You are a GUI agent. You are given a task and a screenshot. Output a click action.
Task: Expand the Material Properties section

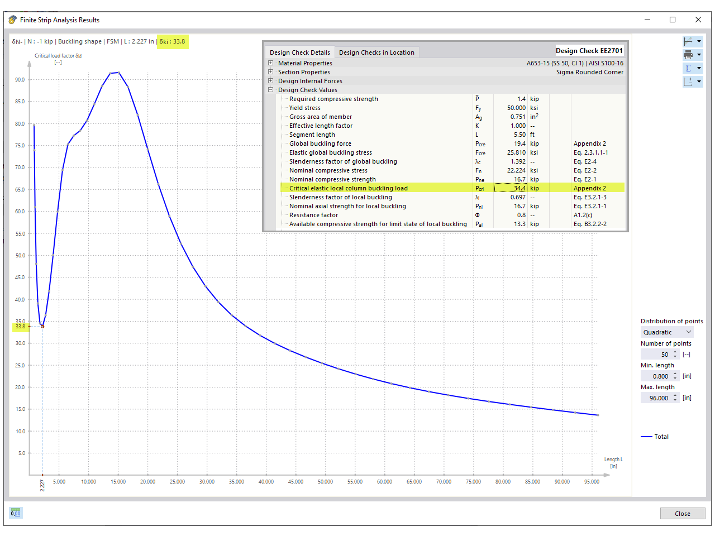pyautogui.click(x=270, y=63)
